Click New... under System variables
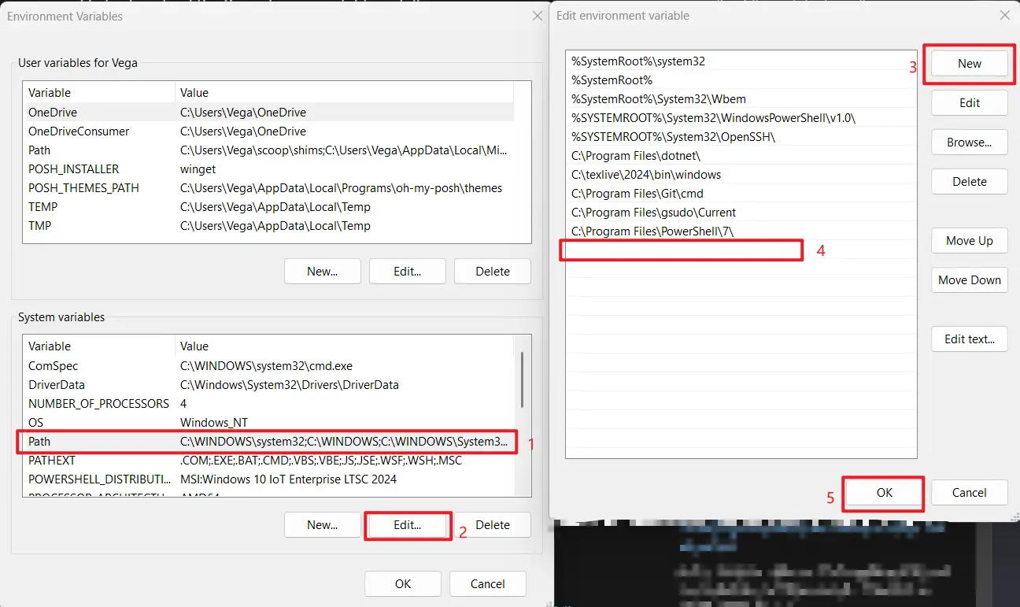1020x607 pixels. pos(322,524)
